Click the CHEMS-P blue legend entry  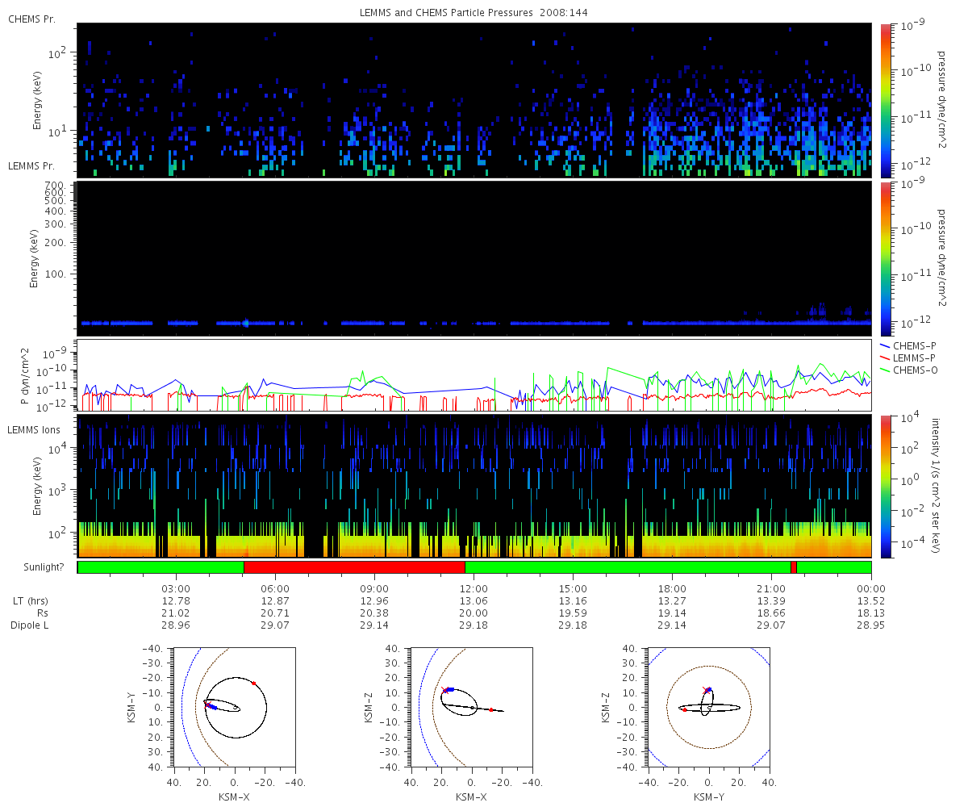(909, 345)
